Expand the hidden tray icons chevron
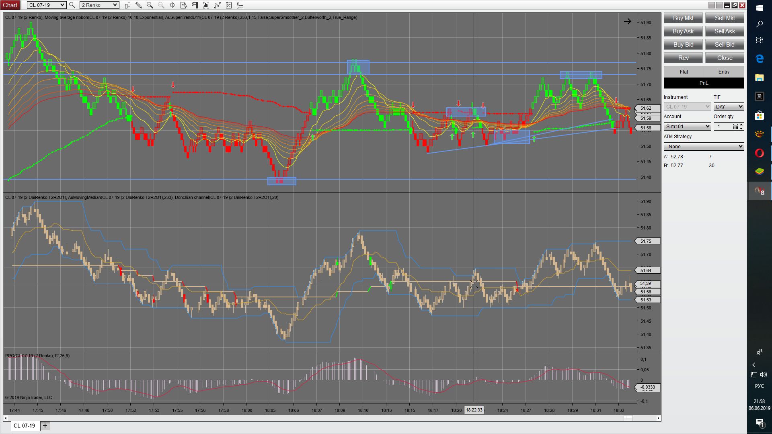 tap(754, 365)
